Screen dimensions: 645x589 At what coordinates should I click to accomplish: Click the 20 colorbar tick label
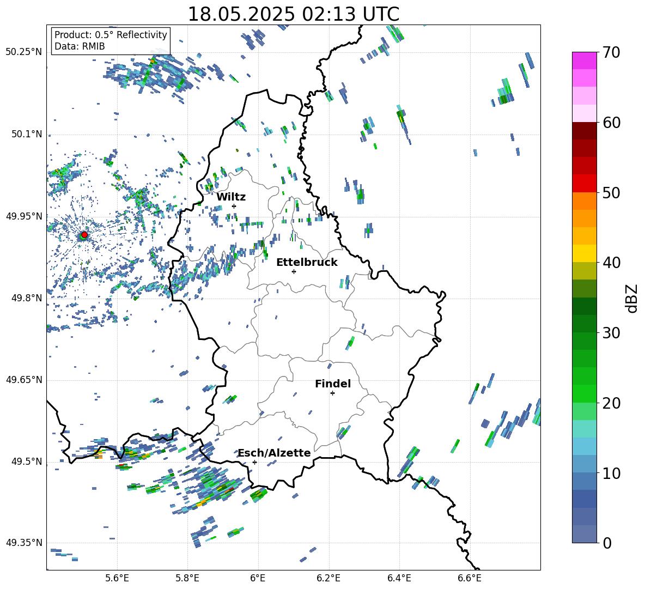coord(611,403)
